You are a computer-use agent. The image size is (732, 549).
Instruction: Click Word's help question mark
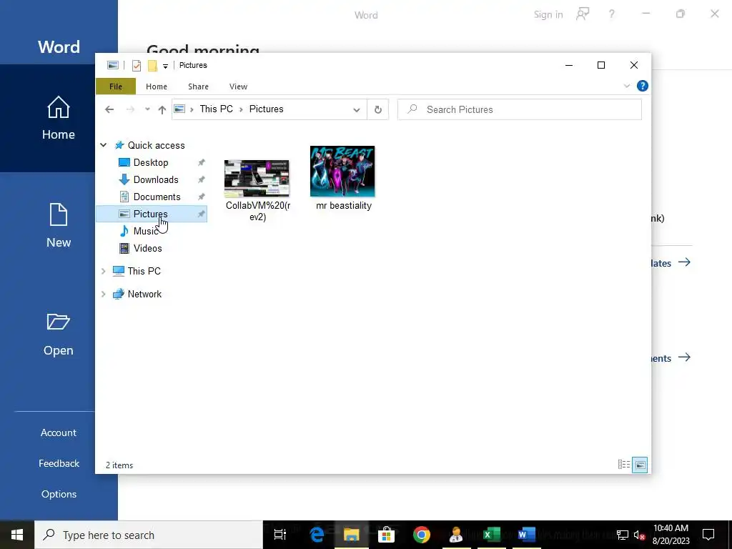point(612,14)
